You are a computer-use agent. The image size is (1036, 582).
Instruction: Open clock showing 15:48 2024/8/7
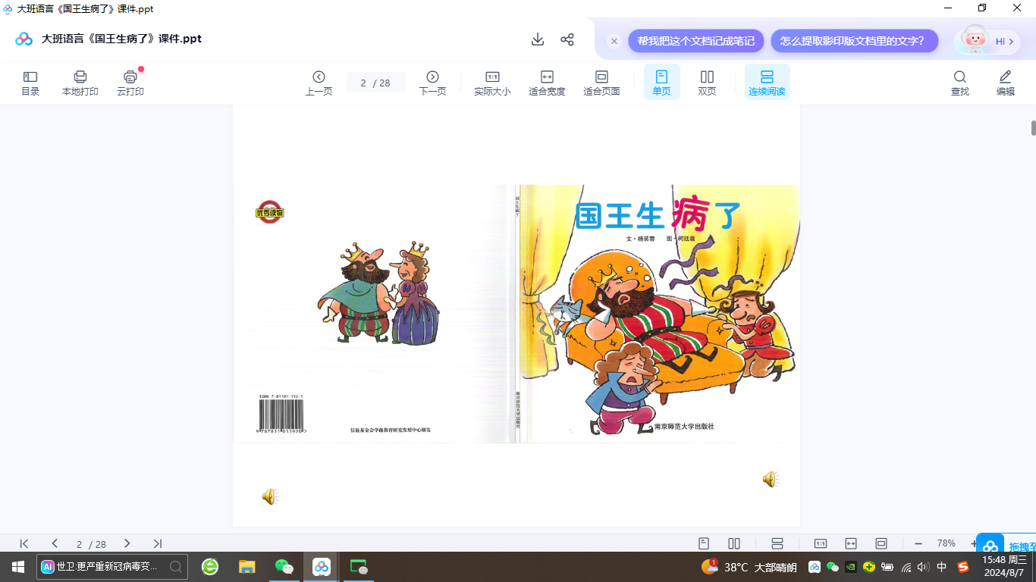coord(1004,567)
